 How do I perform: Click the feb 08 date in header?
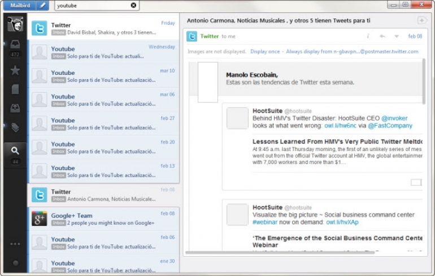[415, 36]
